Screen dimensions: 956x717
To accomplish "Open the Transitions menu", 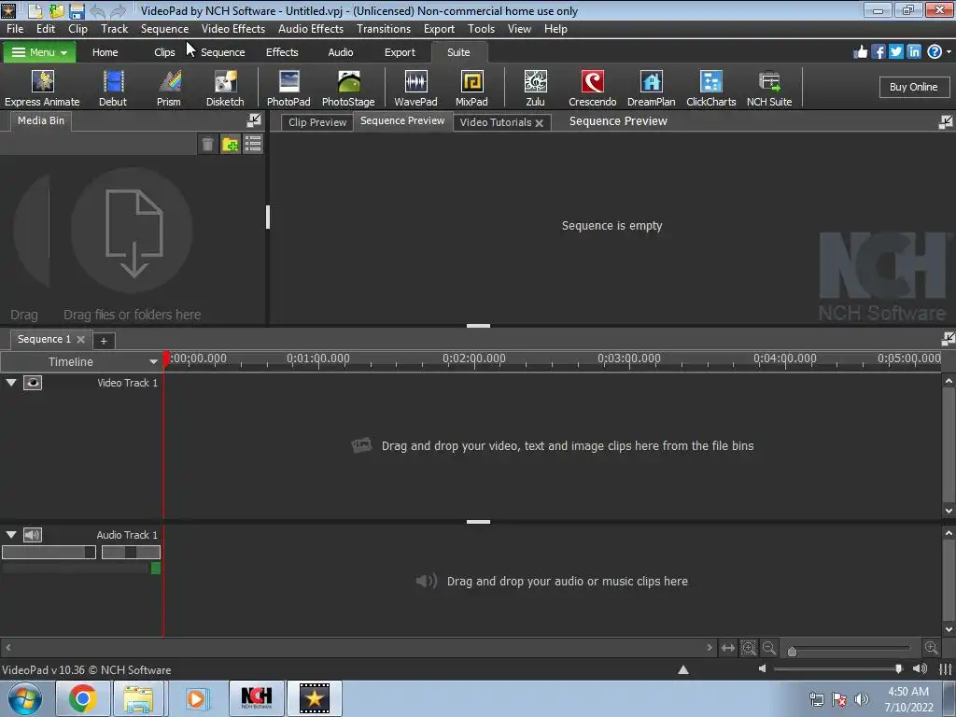I will [x=384, y=29].
